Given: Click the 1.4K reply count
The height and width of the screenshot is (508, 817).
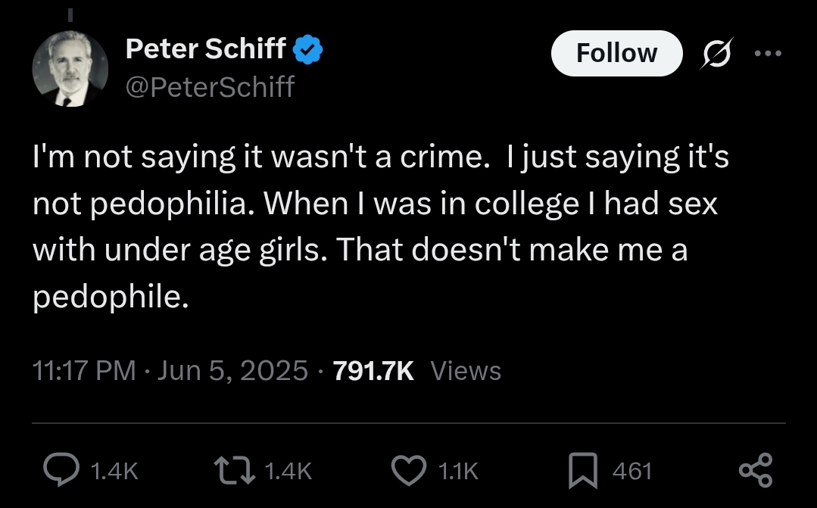Looking at the screenshot, I should coord(114,472).
